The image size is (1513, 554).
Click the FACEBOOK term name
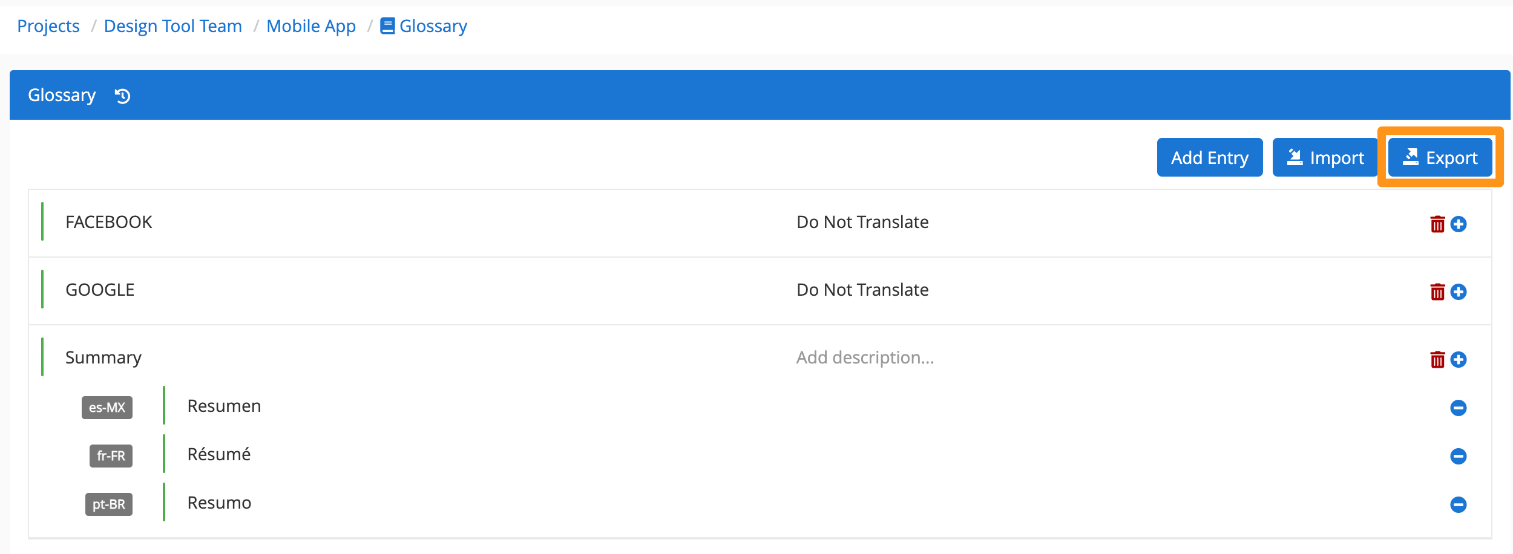(x=109, y=223)
